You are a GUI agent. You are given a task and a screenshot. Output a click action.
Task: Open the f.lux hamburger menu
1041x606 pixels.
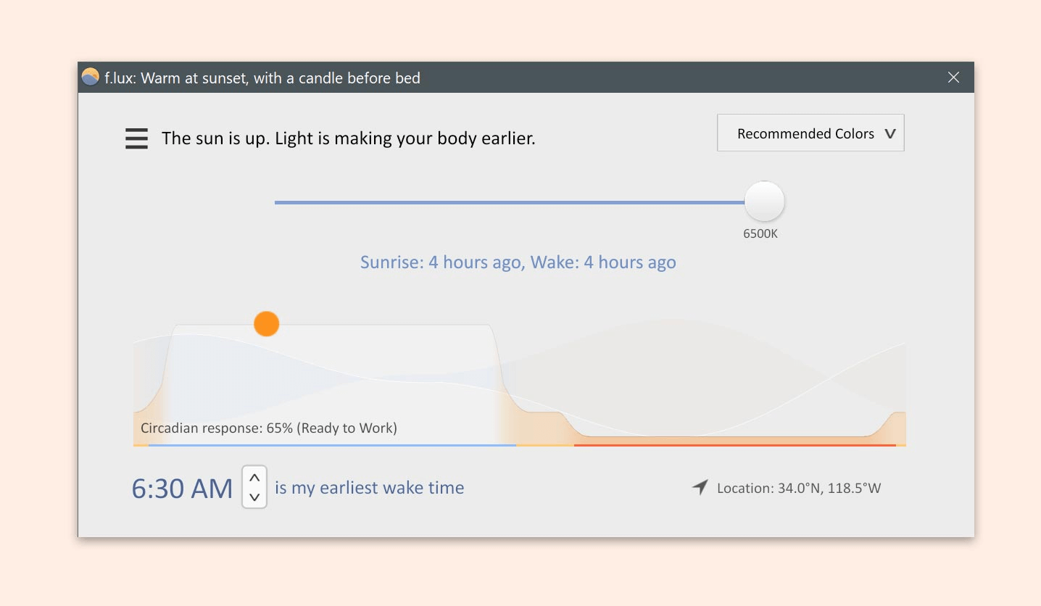[136, 138]
